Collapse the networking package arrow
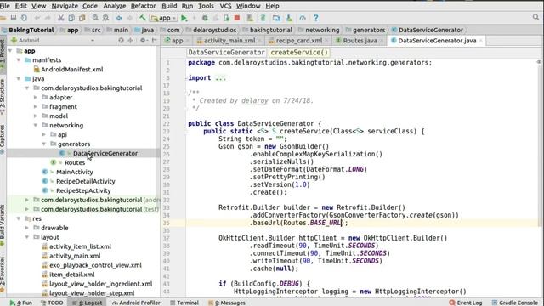Image resolution: width=544 pixels, height=306 pixels. tap(36, 125)
